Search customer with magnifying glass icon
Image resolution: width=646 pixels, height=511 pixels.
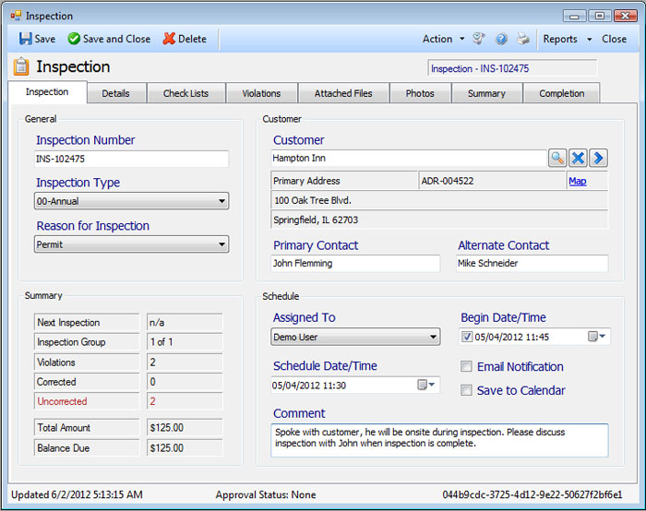(557, 158)
